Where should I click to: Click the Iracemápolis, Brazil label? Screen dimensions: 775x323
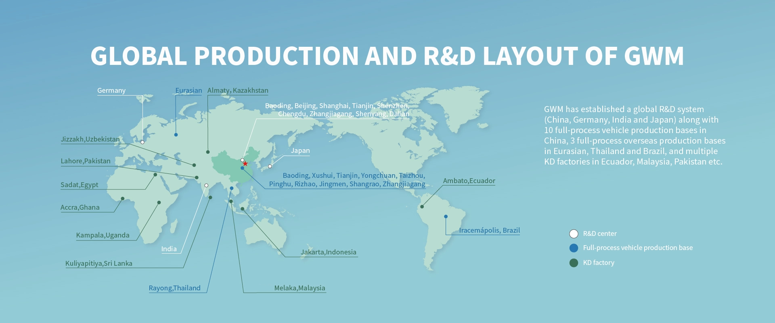click(x=489, y=230)
